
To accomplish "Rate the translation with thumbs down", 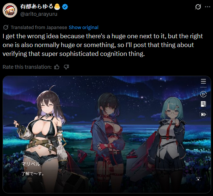I will [66, 67].
